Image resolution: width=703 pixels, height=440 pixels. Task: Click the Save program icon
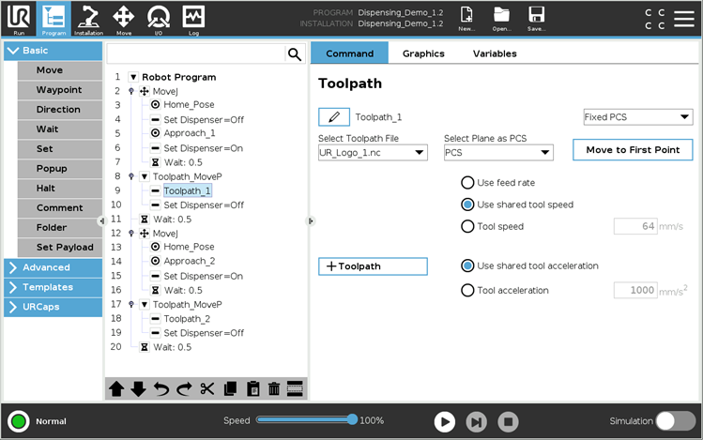click(536, 18)
